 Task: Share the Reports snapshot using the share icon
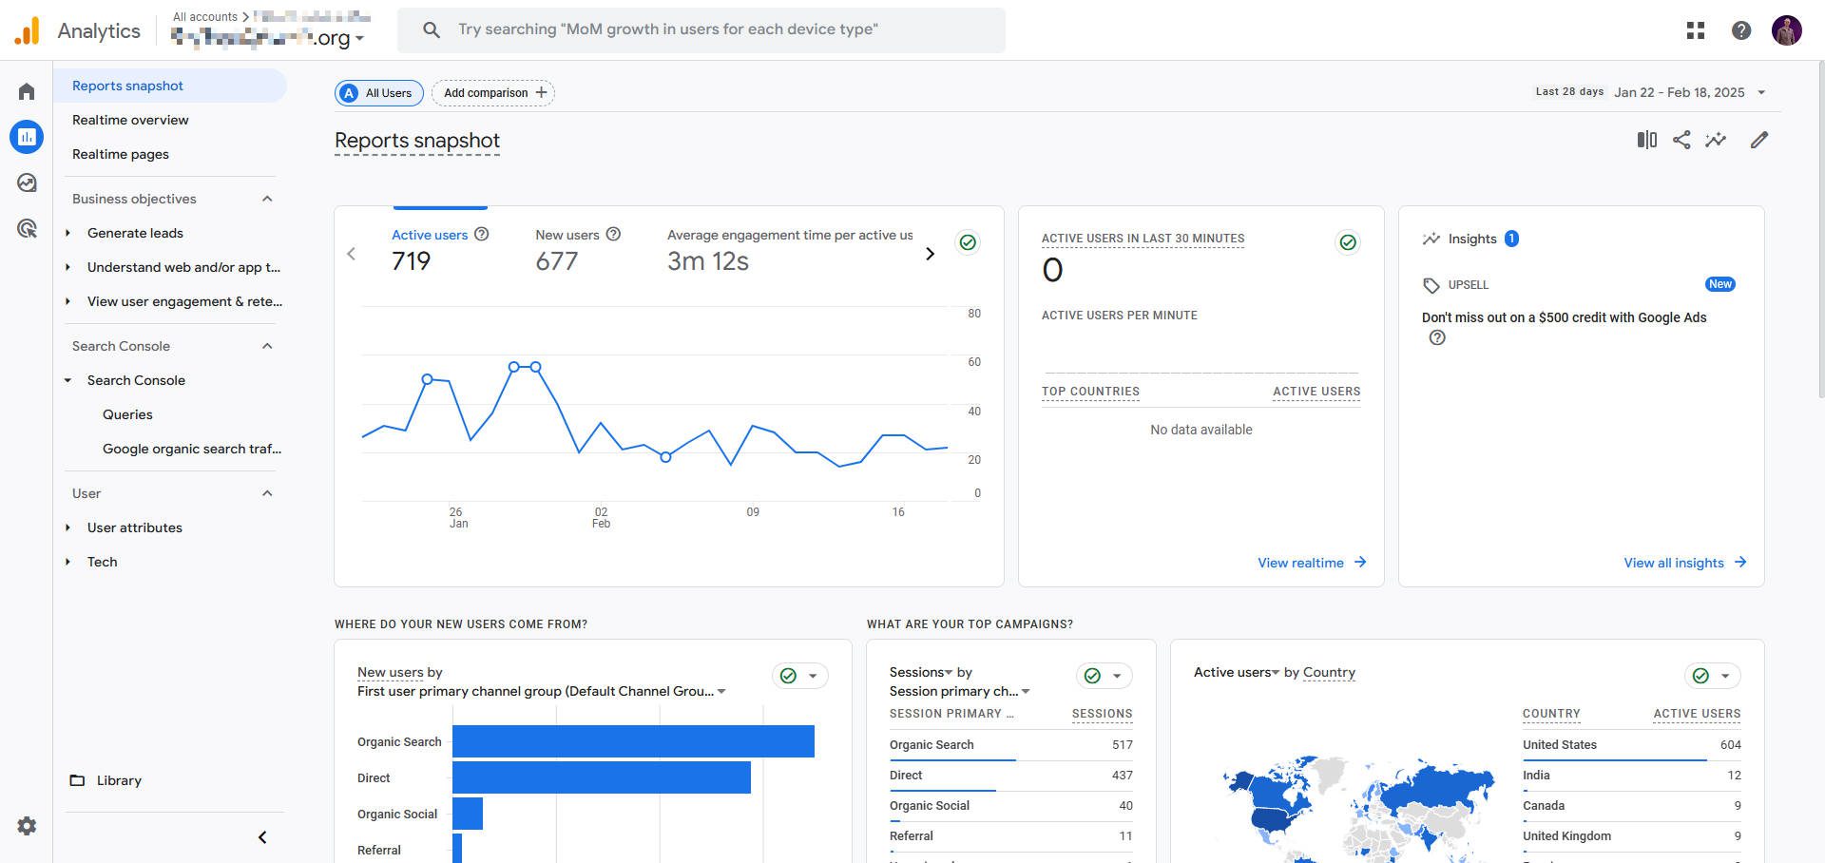(1681, 140)
